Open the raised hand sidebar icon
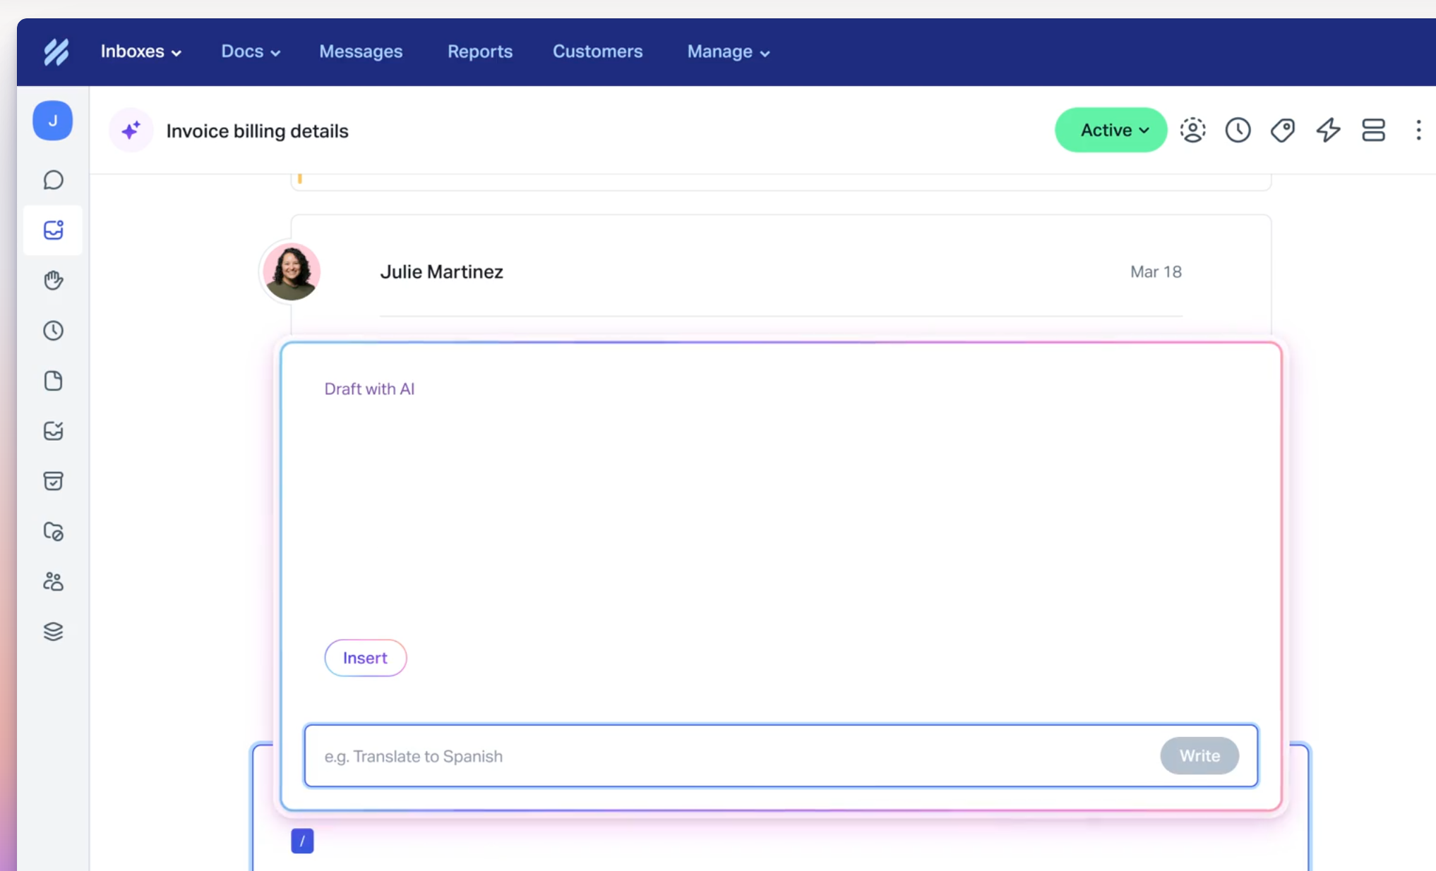1436x871 pixels. tap(53, 280)
